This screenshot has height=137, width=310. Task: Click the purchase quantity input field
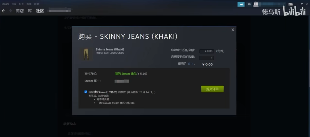click(207, 58)
